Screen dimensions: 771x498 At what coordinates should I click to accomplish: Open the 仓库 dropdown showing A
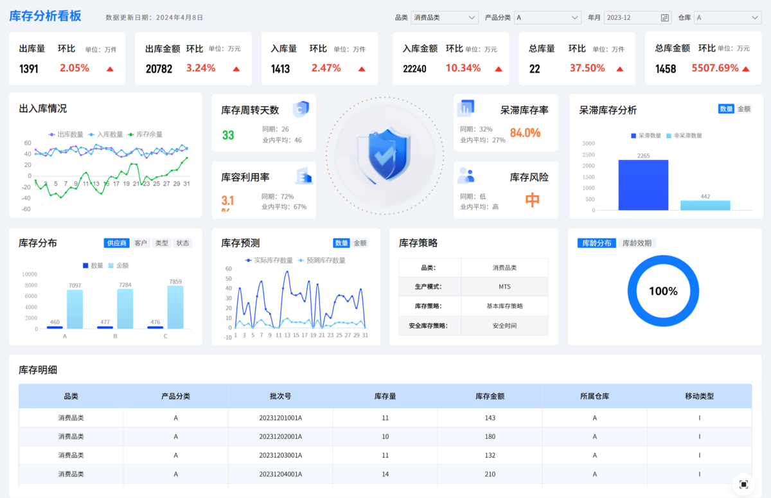pyautogui.click(x=727, y=18)
